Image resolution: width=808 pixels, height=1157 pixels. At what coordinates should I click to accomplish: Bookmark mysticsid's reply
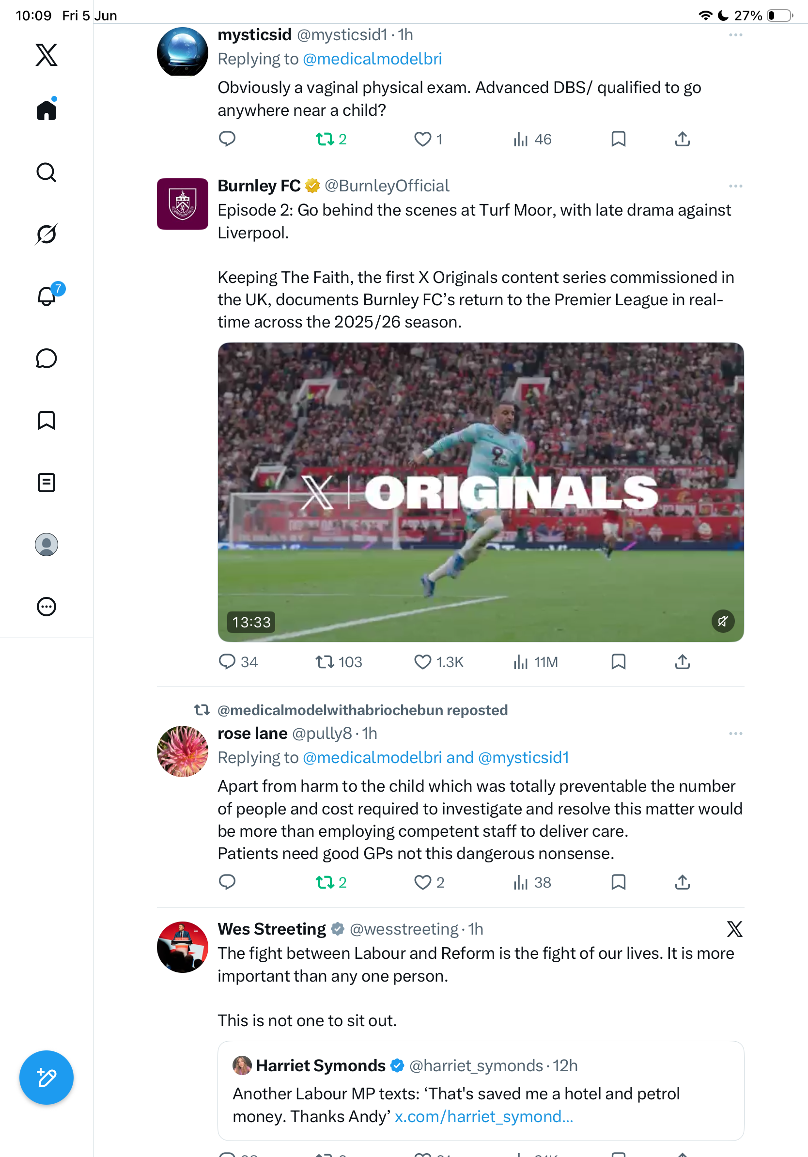618,139
